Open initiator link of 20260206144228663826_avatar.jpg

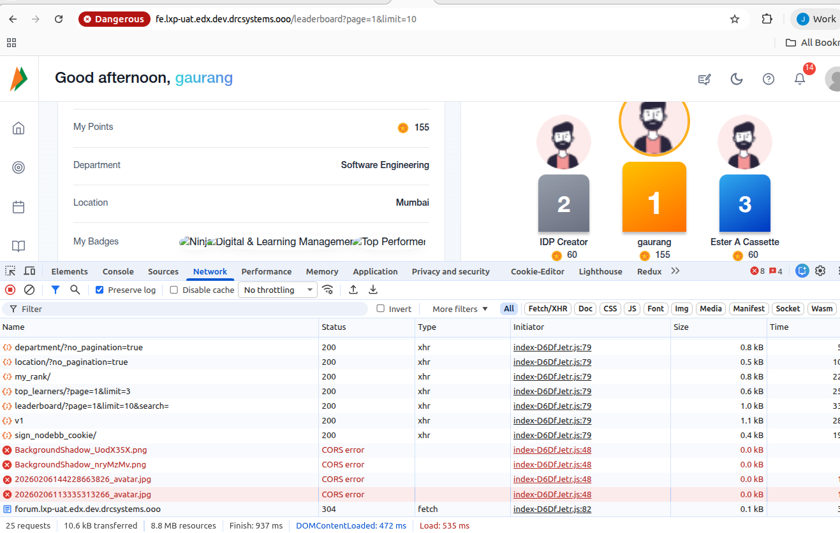552,480
